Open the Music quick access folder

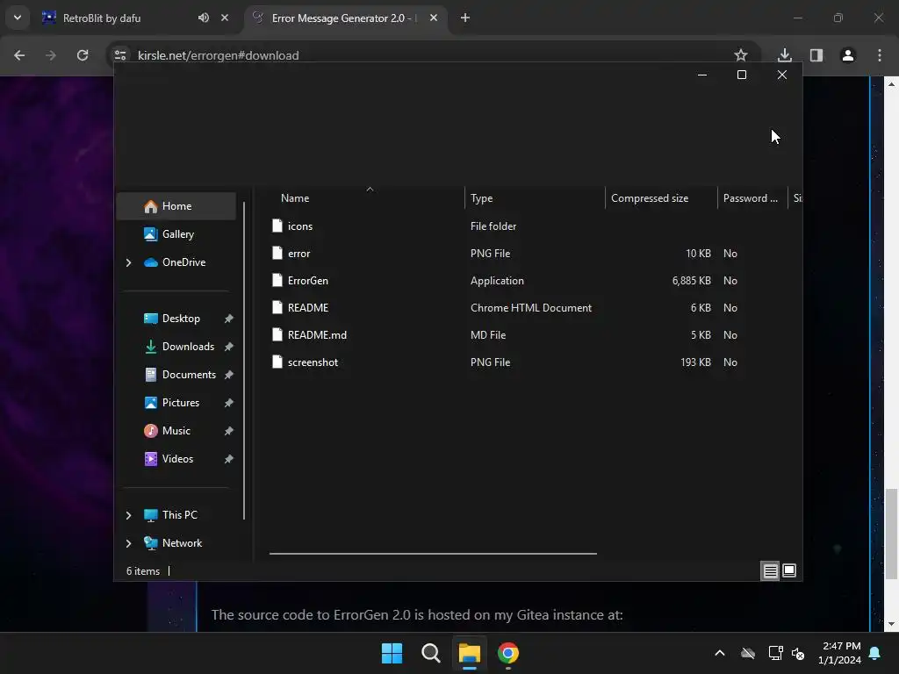click(168, 430)
